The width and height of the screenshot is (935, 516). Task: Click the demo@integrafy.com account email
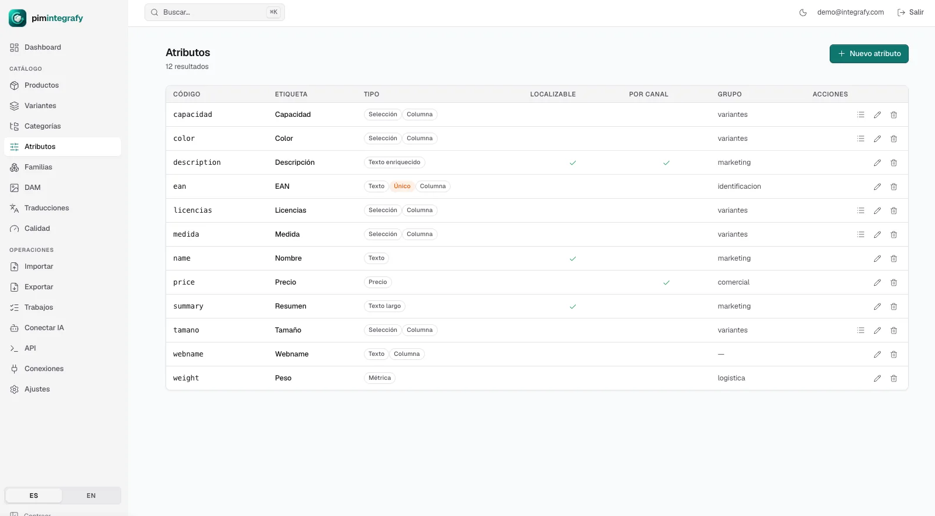(850, 12)
